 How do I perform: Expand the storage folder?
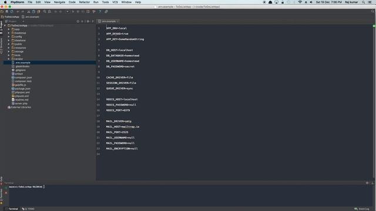pyautogui.click(x=9, y=52)
